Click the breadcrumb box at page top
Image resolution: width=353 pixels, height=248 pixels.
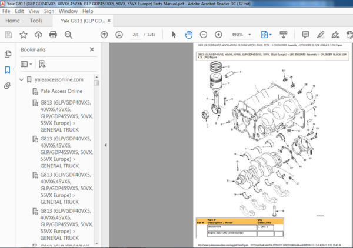(x=272, y=56)
